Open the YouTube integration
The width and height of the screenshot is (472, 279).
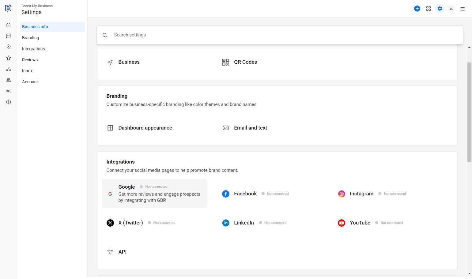360,223
